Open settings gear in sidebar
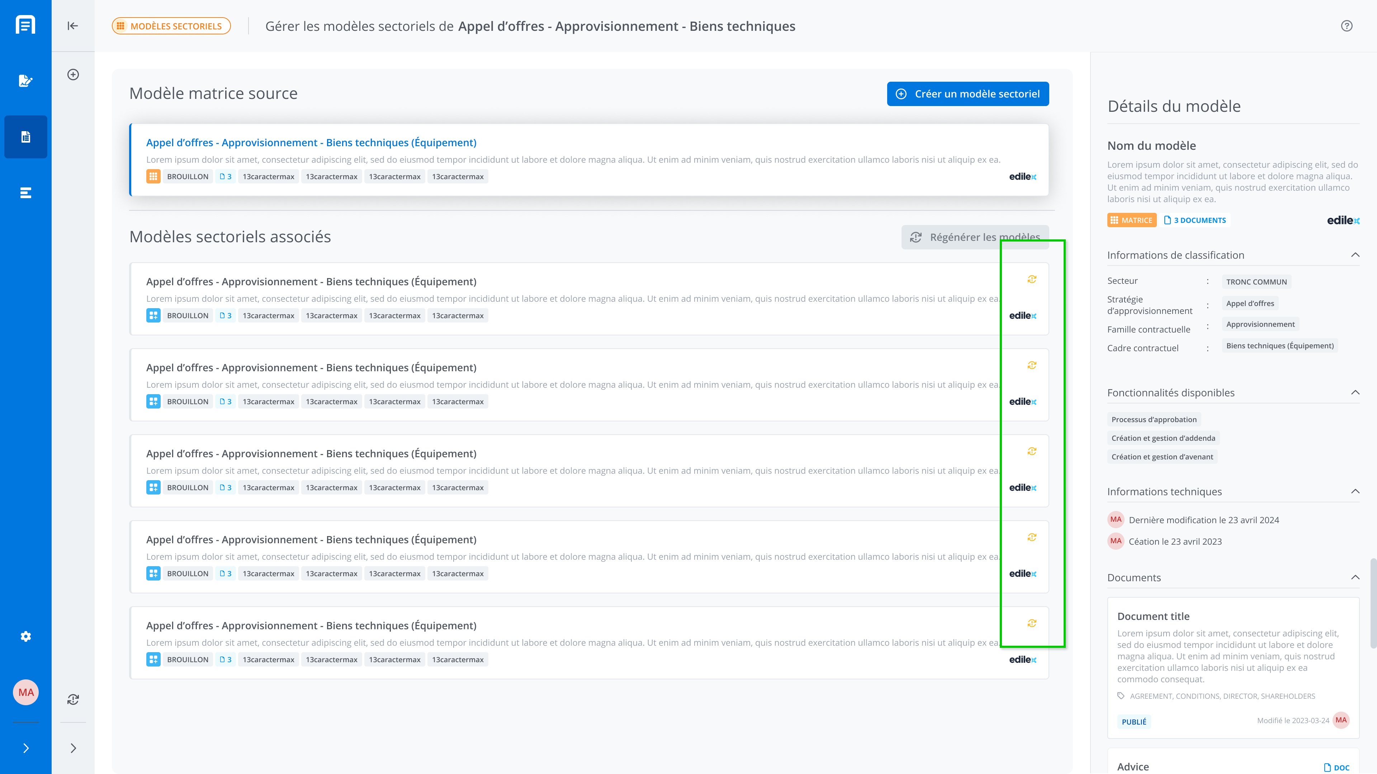Viewport: 1377px width, 774px height. 26,636
